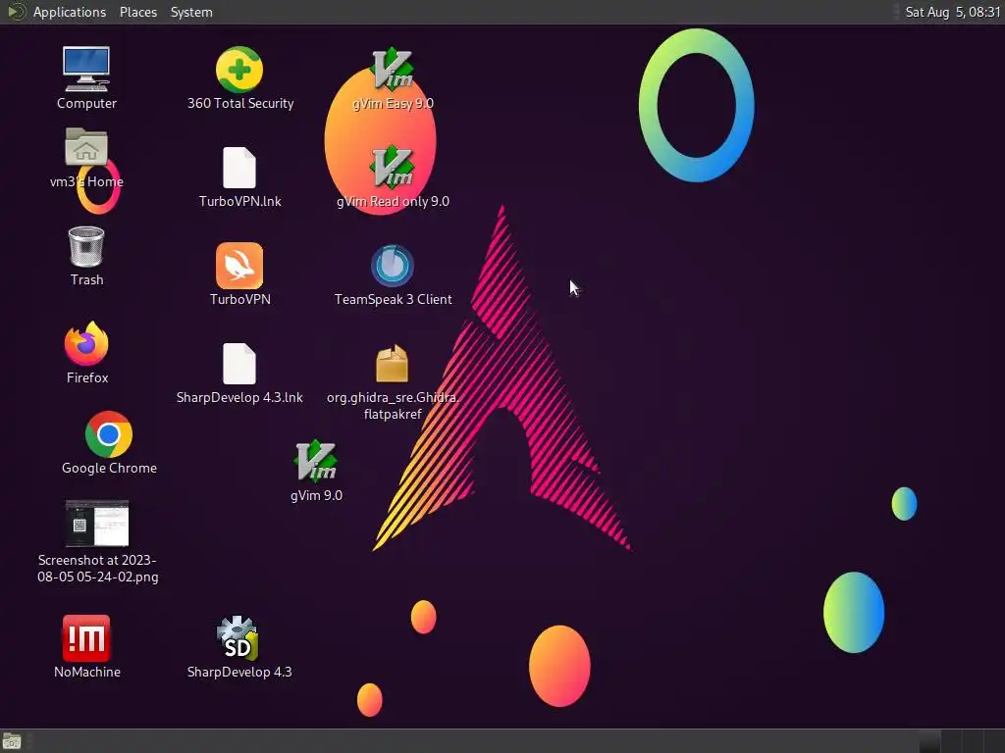This screenshot has height=753, width=1005.
Task: Click the 'org.ghidra_sre.Ghidra.flatpakref' label
Action: click(x=393, y=405)
